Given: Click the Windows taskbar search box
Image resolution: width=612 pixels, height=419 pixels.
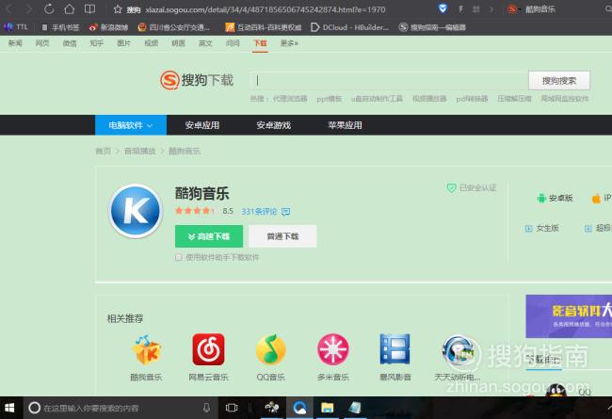Looking at the screenshot, I should [121, 408].
